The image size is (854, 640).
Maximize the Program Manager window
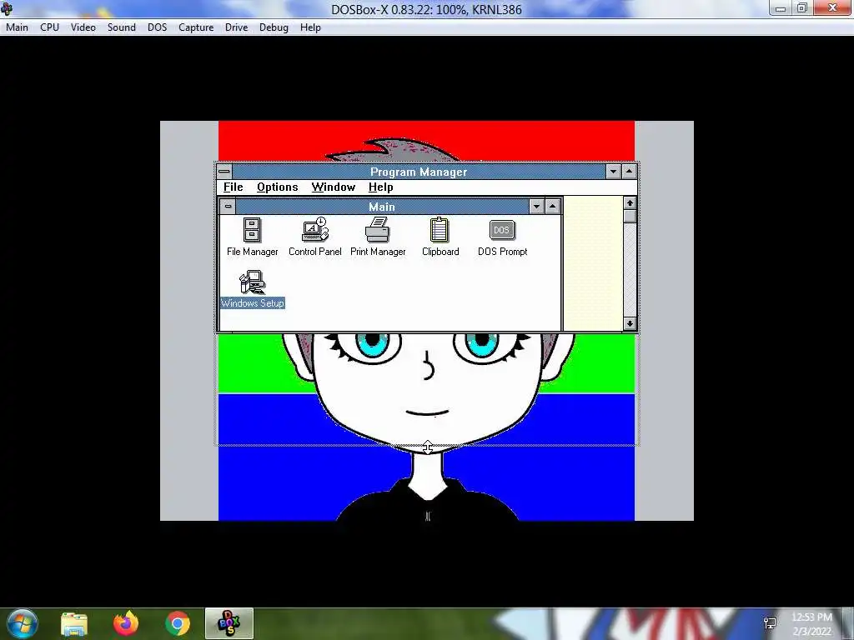point(629,172)
